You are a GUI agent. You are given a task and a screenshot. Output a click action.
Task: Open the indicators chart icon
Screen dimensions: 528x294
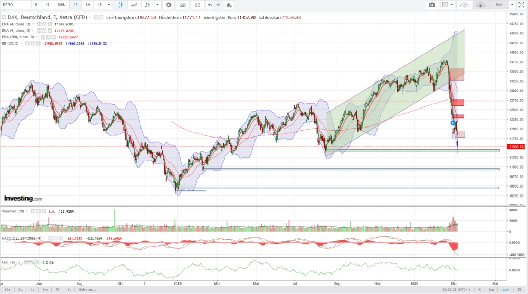(183, 5)
